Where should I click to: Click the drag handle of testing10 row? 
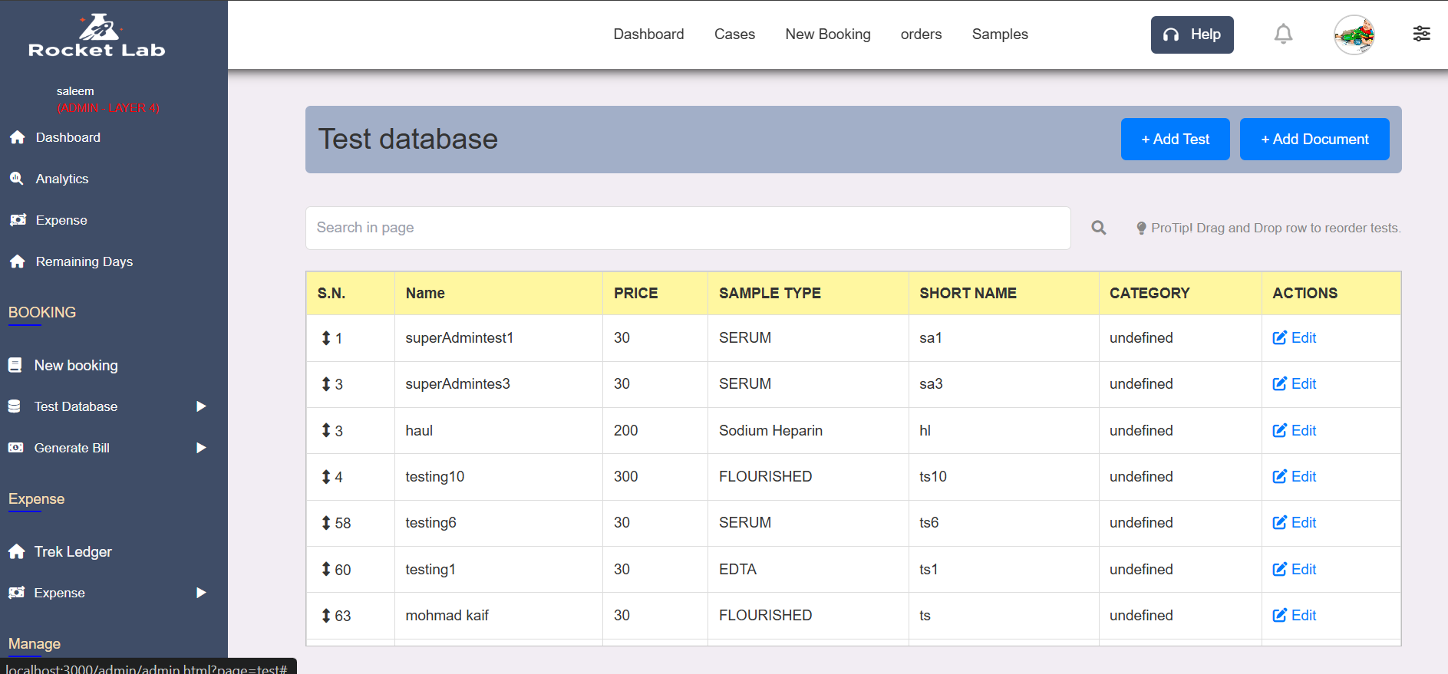326,477
